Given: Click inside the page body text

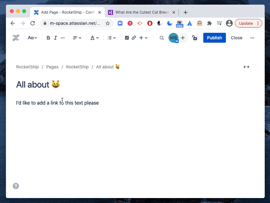Looking at the screenshot, I should (x=57, y=102).
